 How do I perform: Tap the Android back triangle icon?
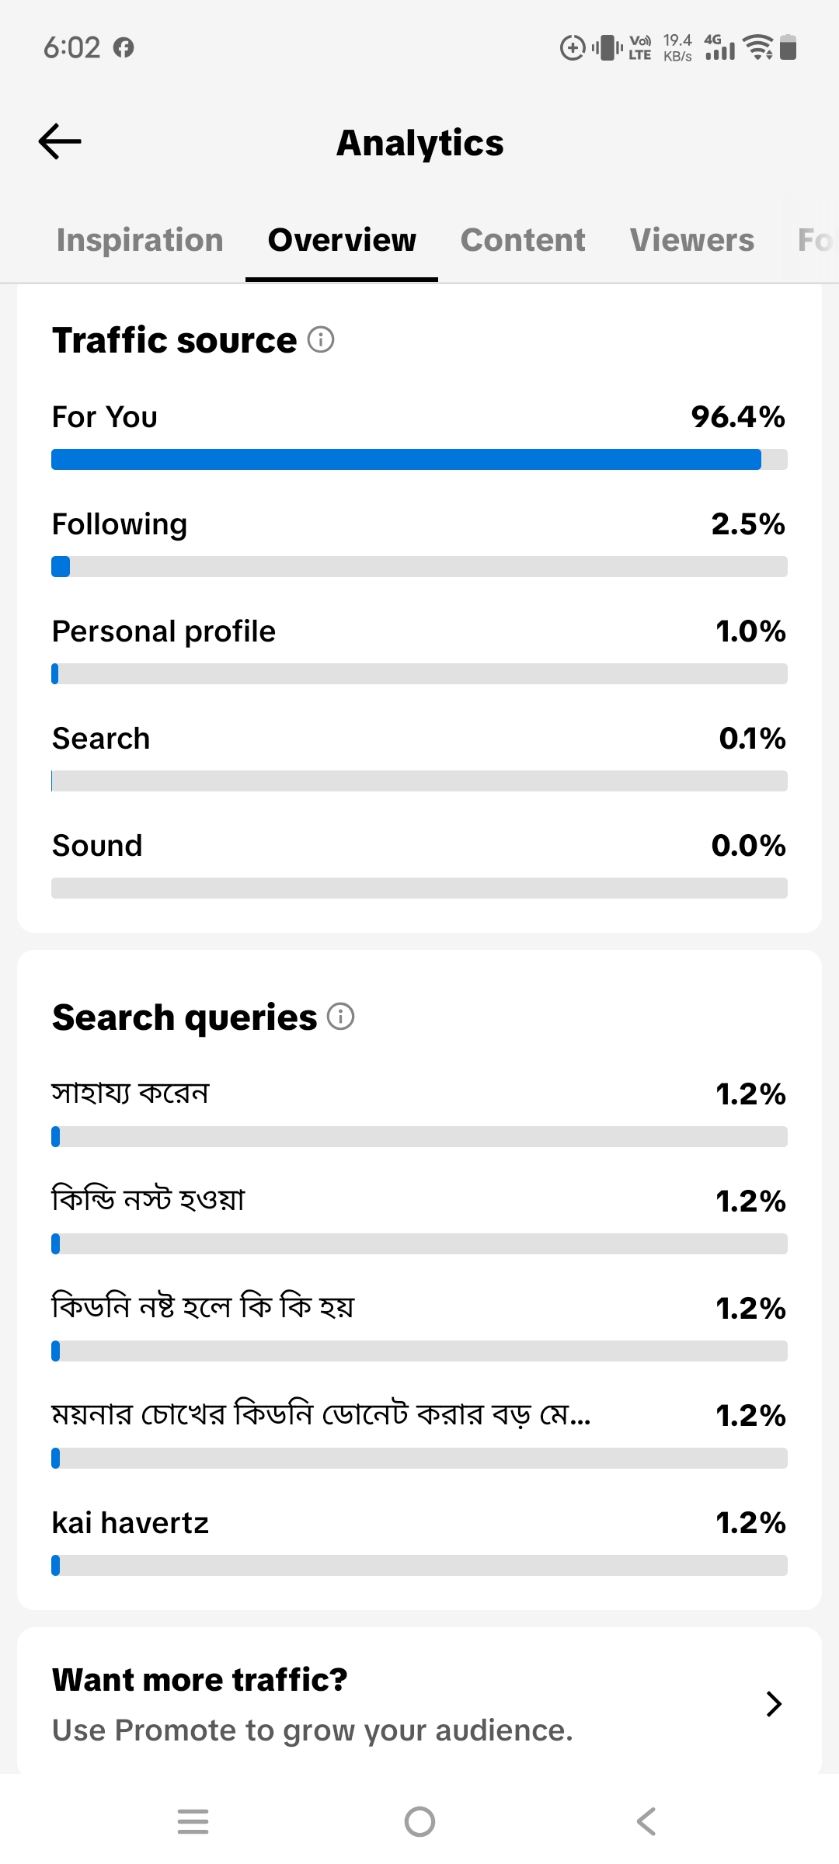[646, 1821]
